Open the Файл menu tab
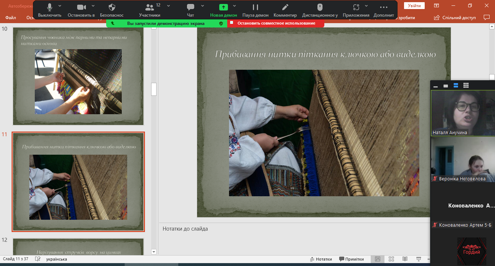Viewport: 495px width, 266px height. pos(11,18)
